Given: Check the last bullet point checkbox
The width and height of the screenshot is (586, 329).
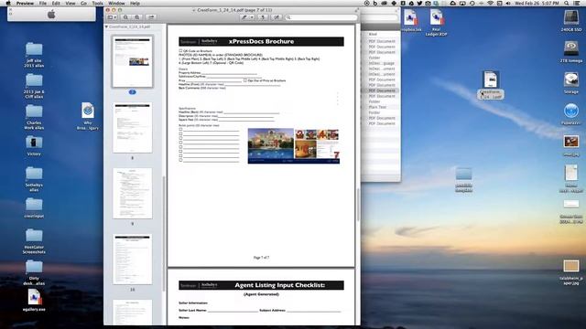Looking at the screenshot, I should tap(180, 160).
